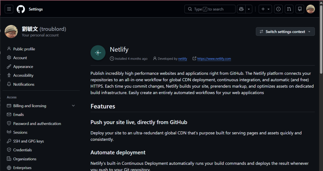Click the Organizations building icon

coord(9,159)
